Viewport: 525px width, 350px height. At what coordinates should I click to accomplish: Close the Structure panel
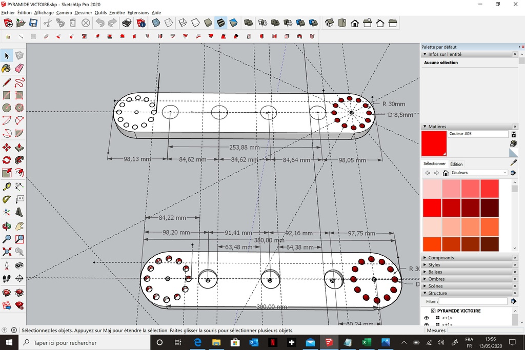pyautogui.click(x=515, y=293)
